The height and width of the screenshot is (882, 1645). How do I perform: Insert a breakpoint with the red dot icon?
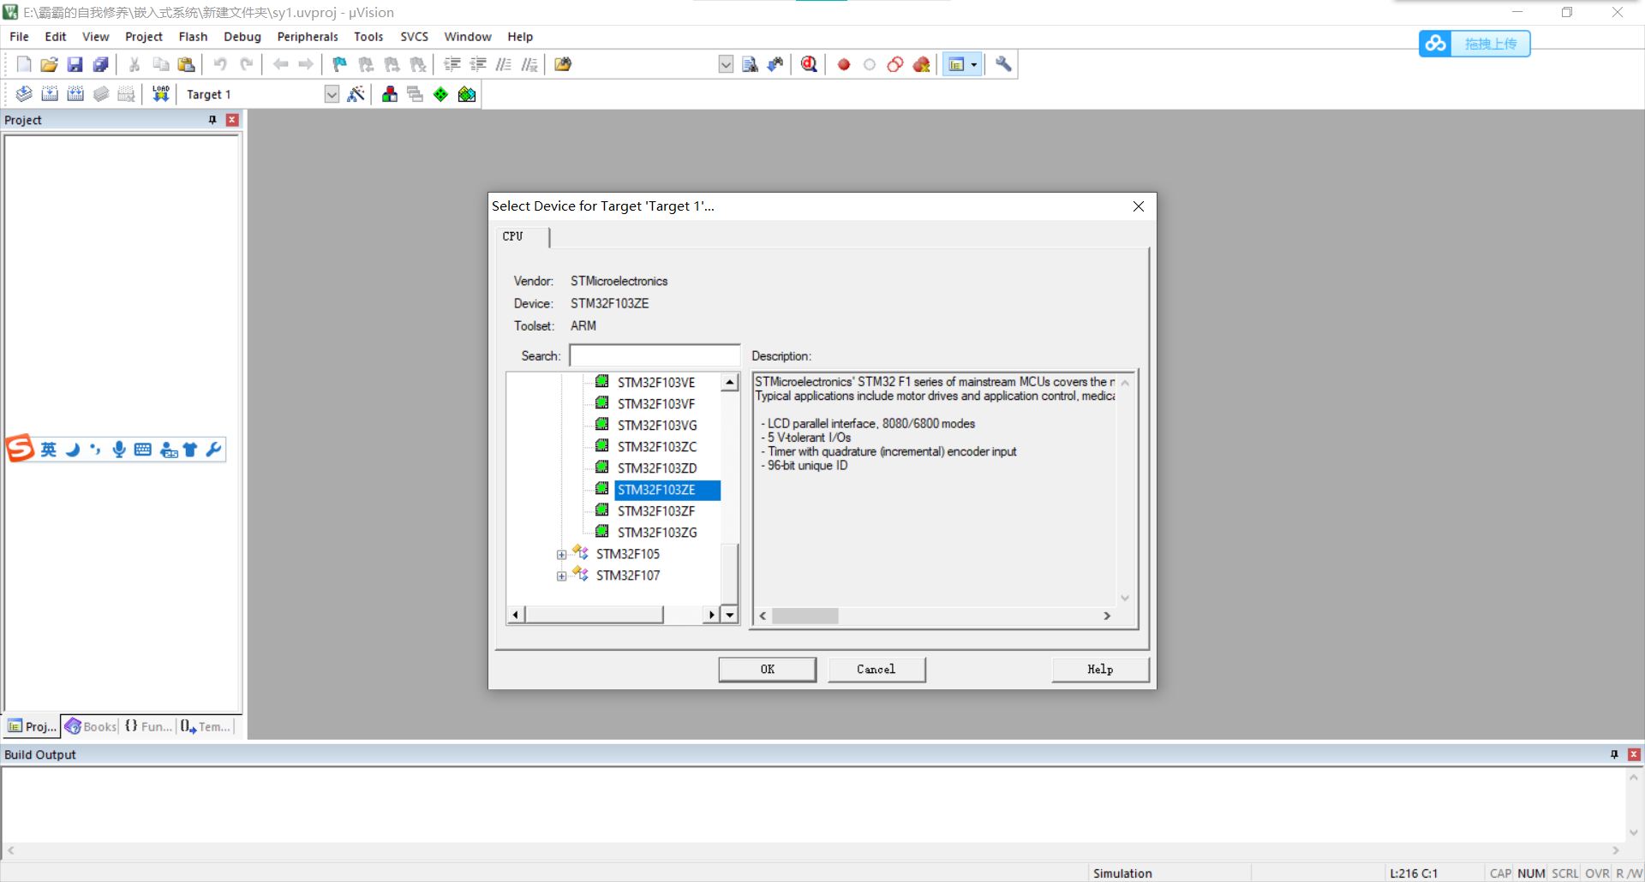click(x=844, y=64)
